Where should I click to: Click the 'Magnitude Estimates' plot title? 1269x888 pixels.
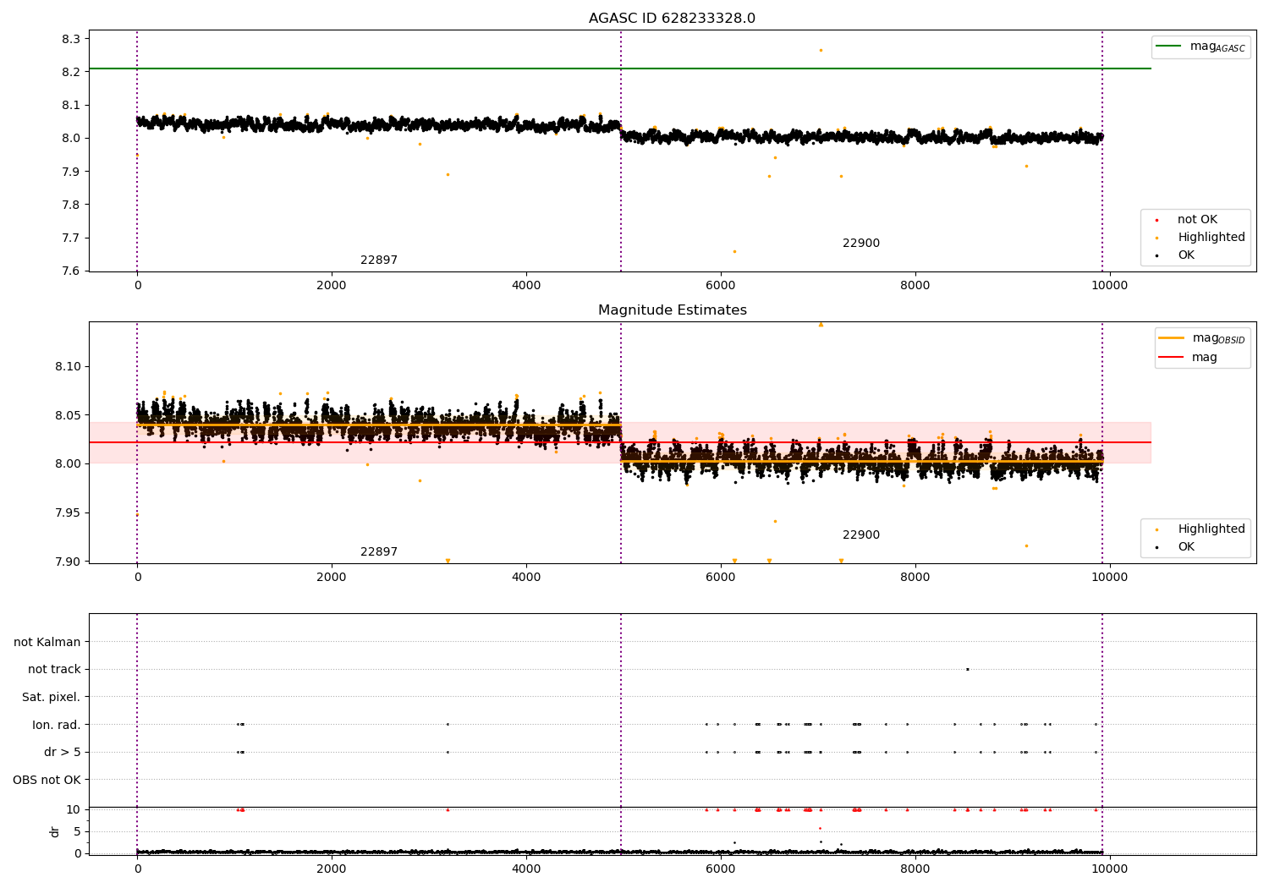673,310
